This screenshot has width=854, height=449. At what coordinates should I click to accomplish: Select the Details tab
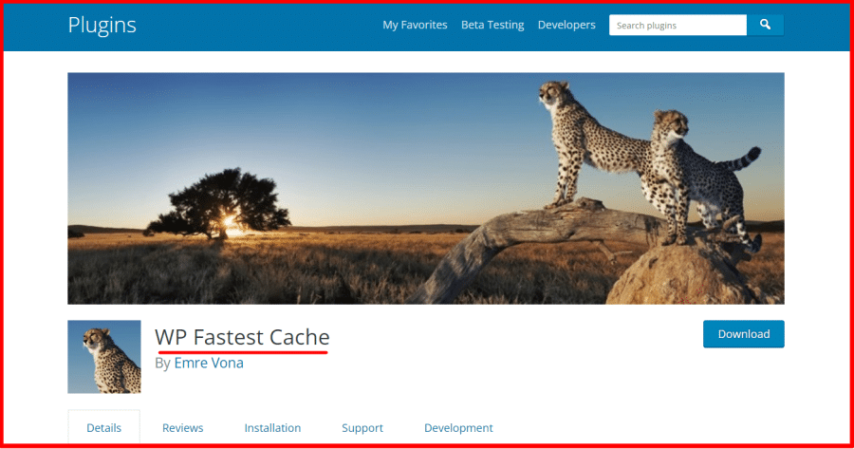coord(104,428)
